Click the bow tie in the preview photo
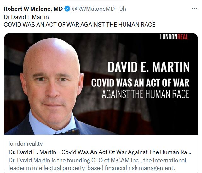 (x=70, y=132)
